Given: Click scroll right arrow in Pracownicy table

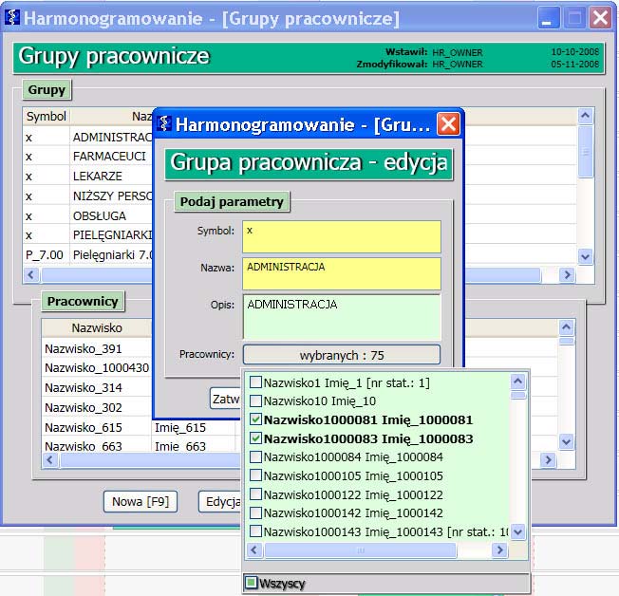Looking at the screenshot, I should click(x=548, y=460).
